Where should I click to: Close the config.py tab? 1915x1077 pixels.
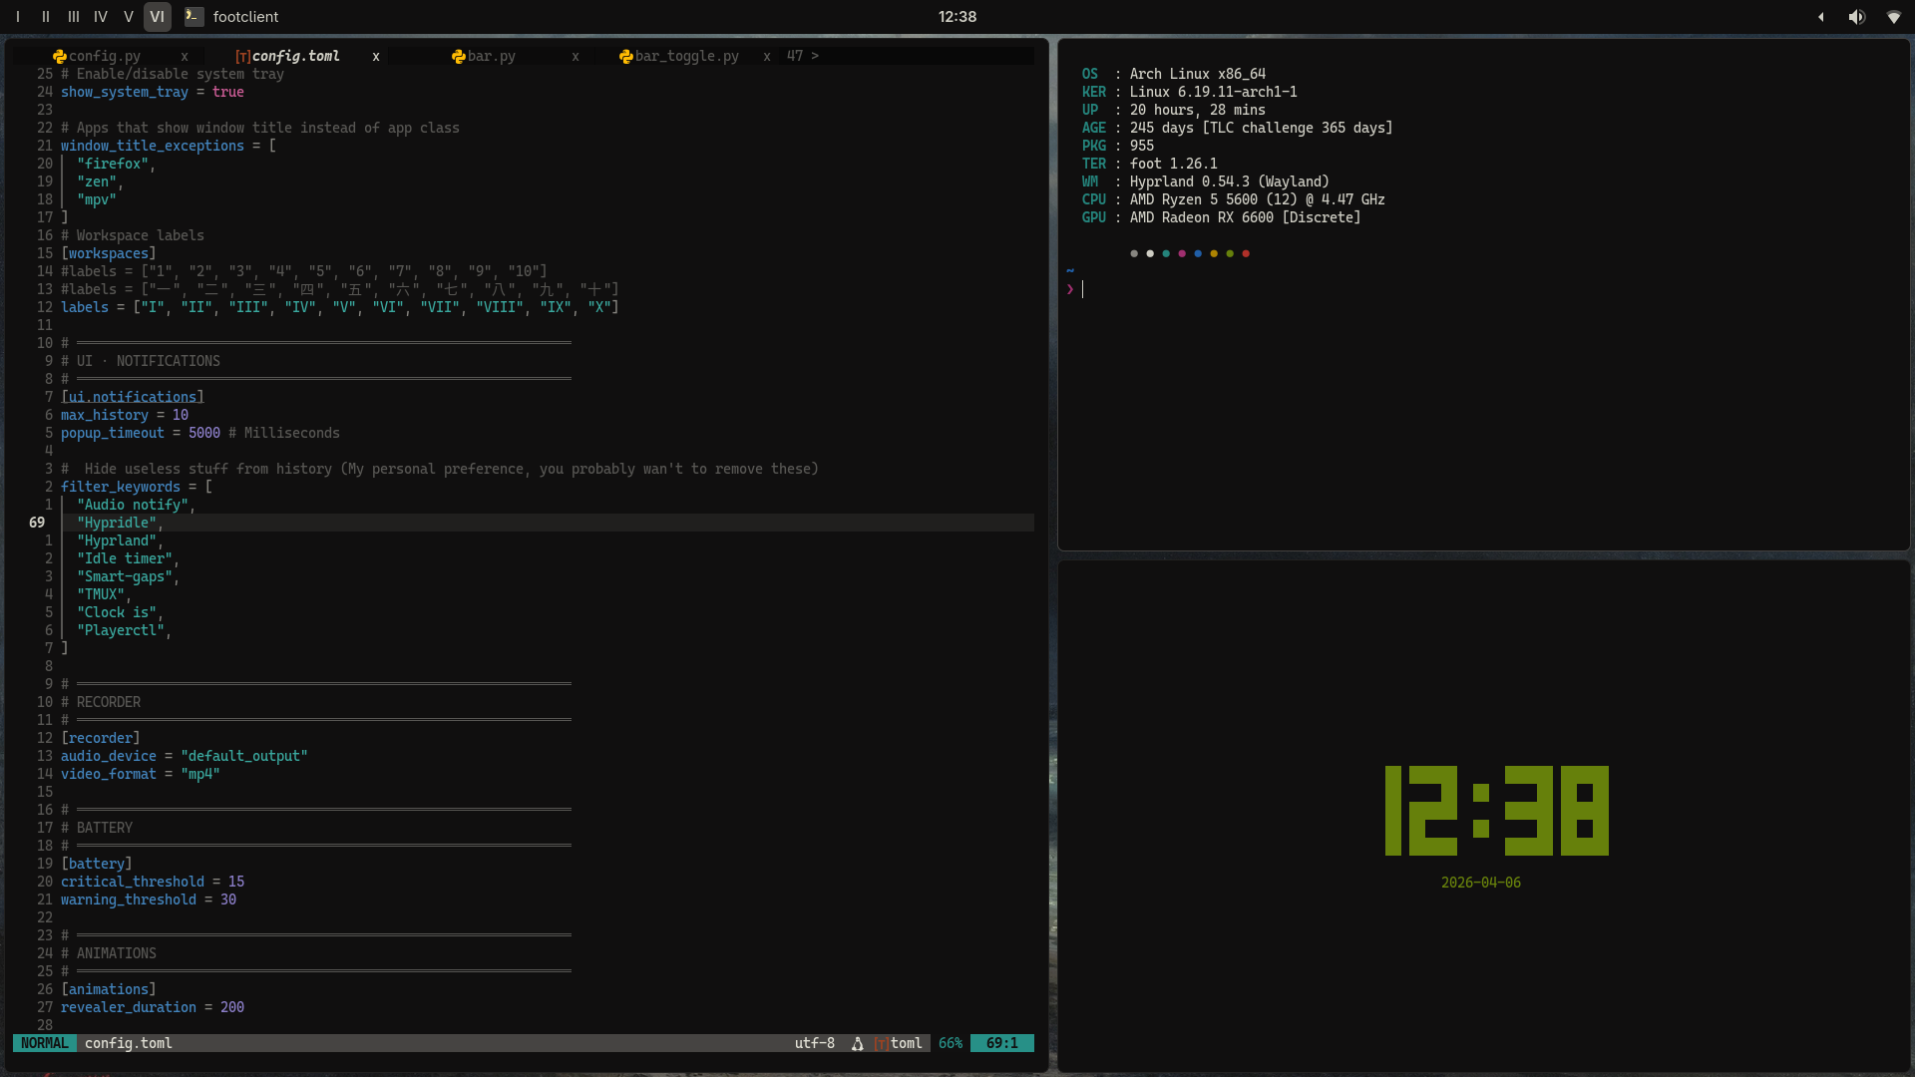(x=185, y=57)
